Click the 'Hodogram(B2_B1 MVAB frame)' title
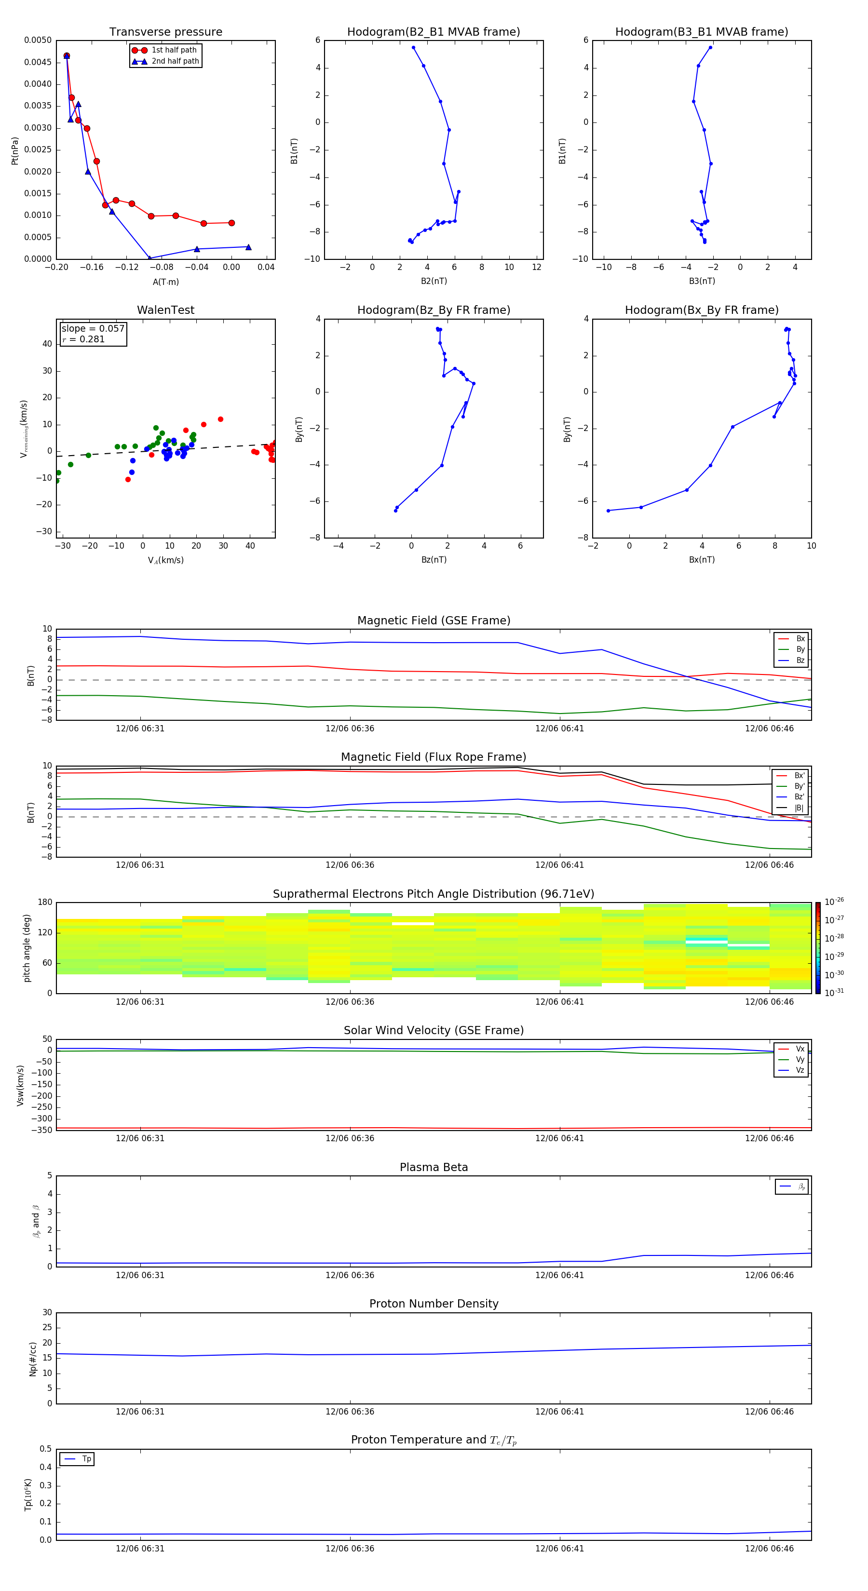The image size is (868, 1591). pyautogui.click(x=434, y=32)
